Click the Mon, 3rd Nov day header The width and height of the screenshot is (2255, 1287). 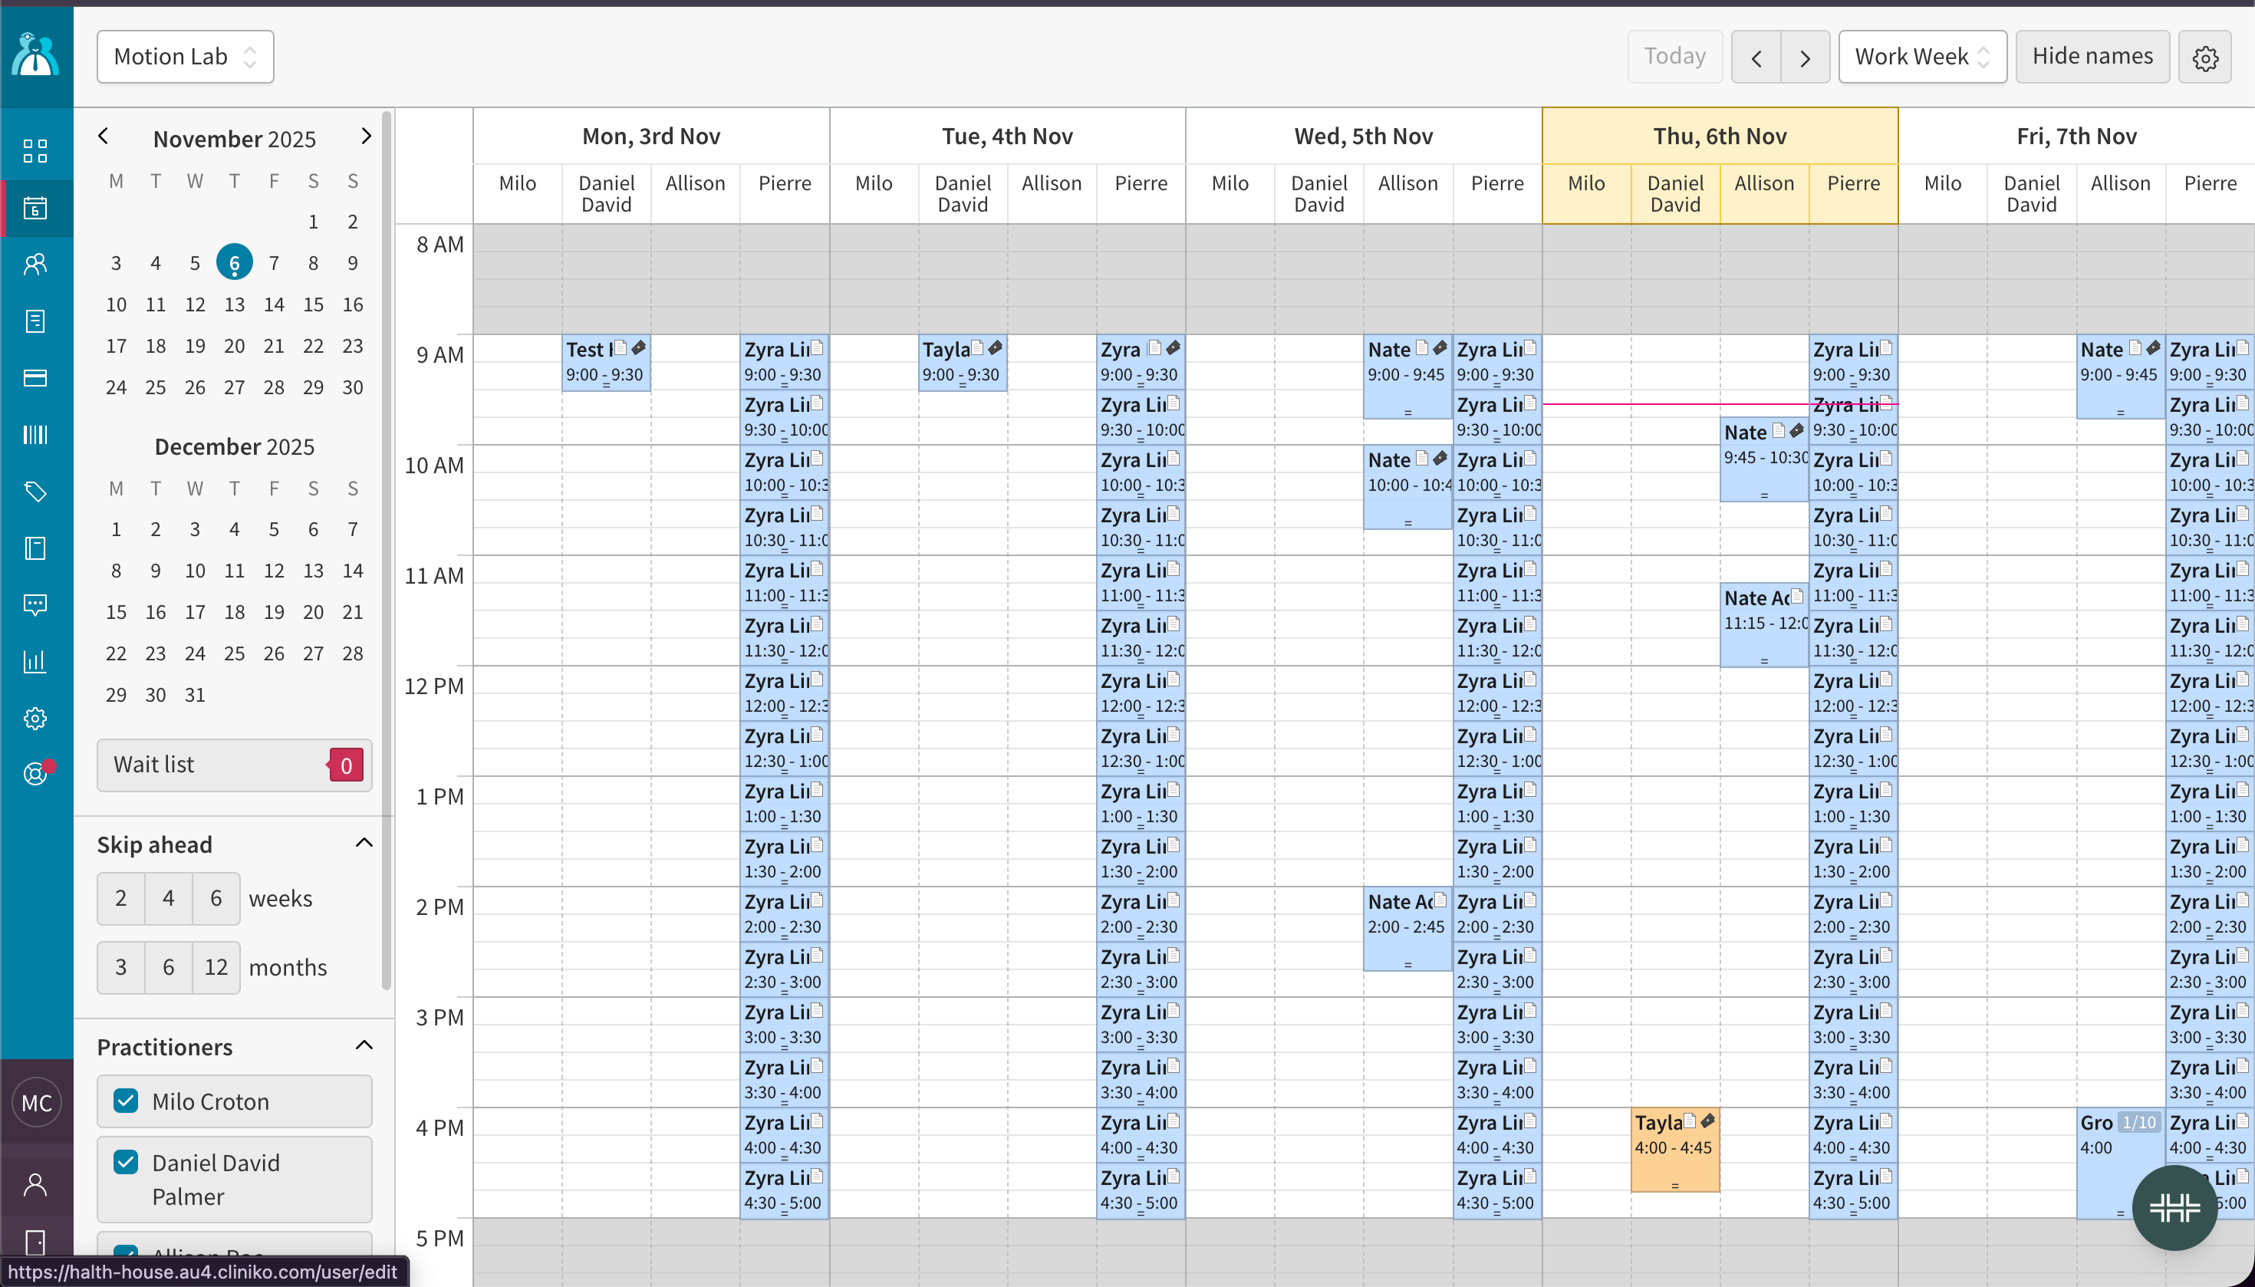point(651,136)
